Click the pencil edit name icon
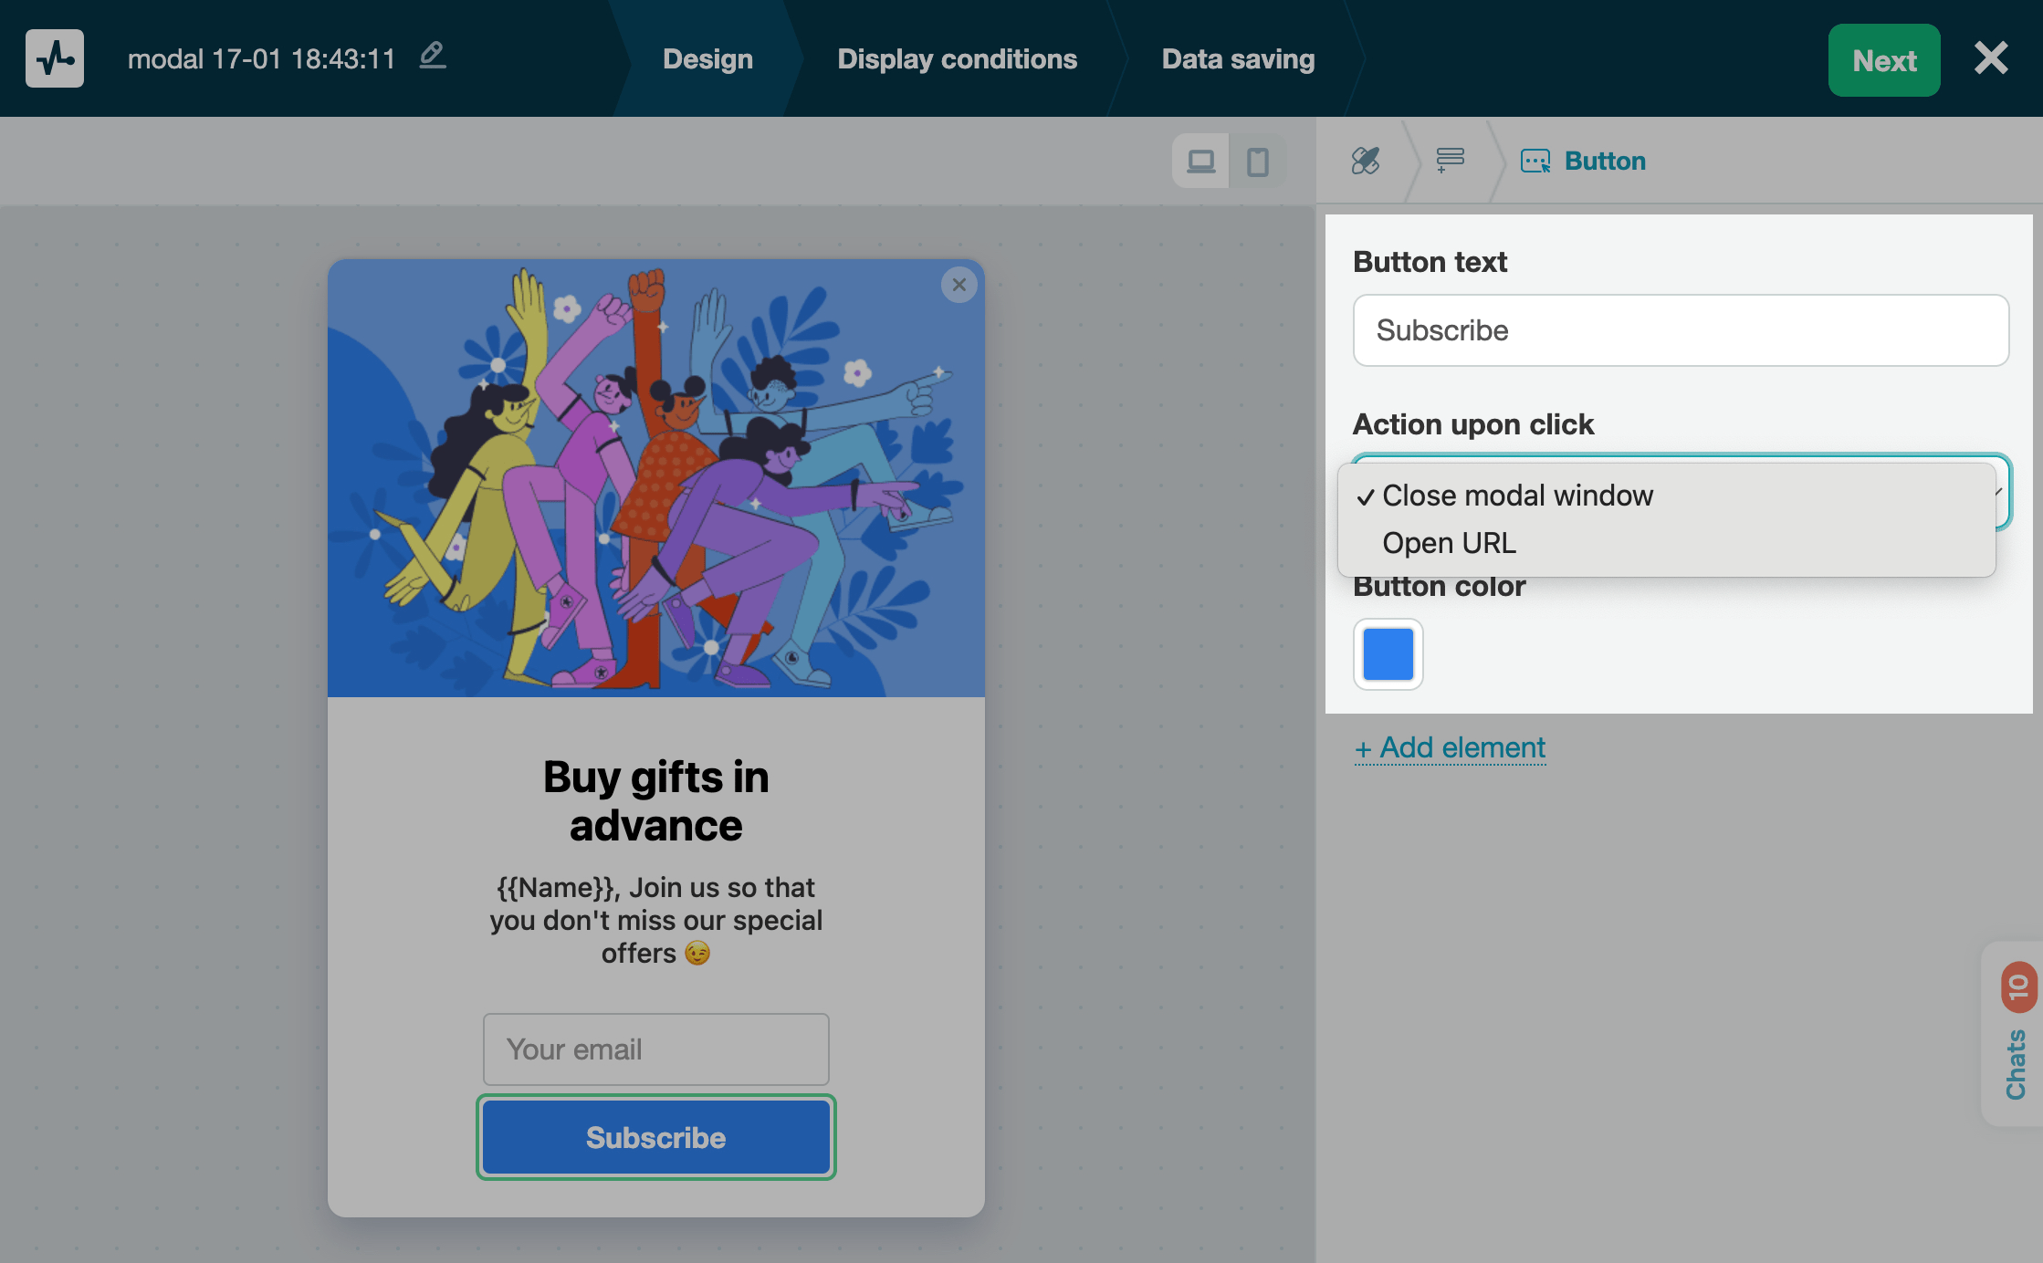The width and height of the screenshot is (2043, 1263). point(432,56)
